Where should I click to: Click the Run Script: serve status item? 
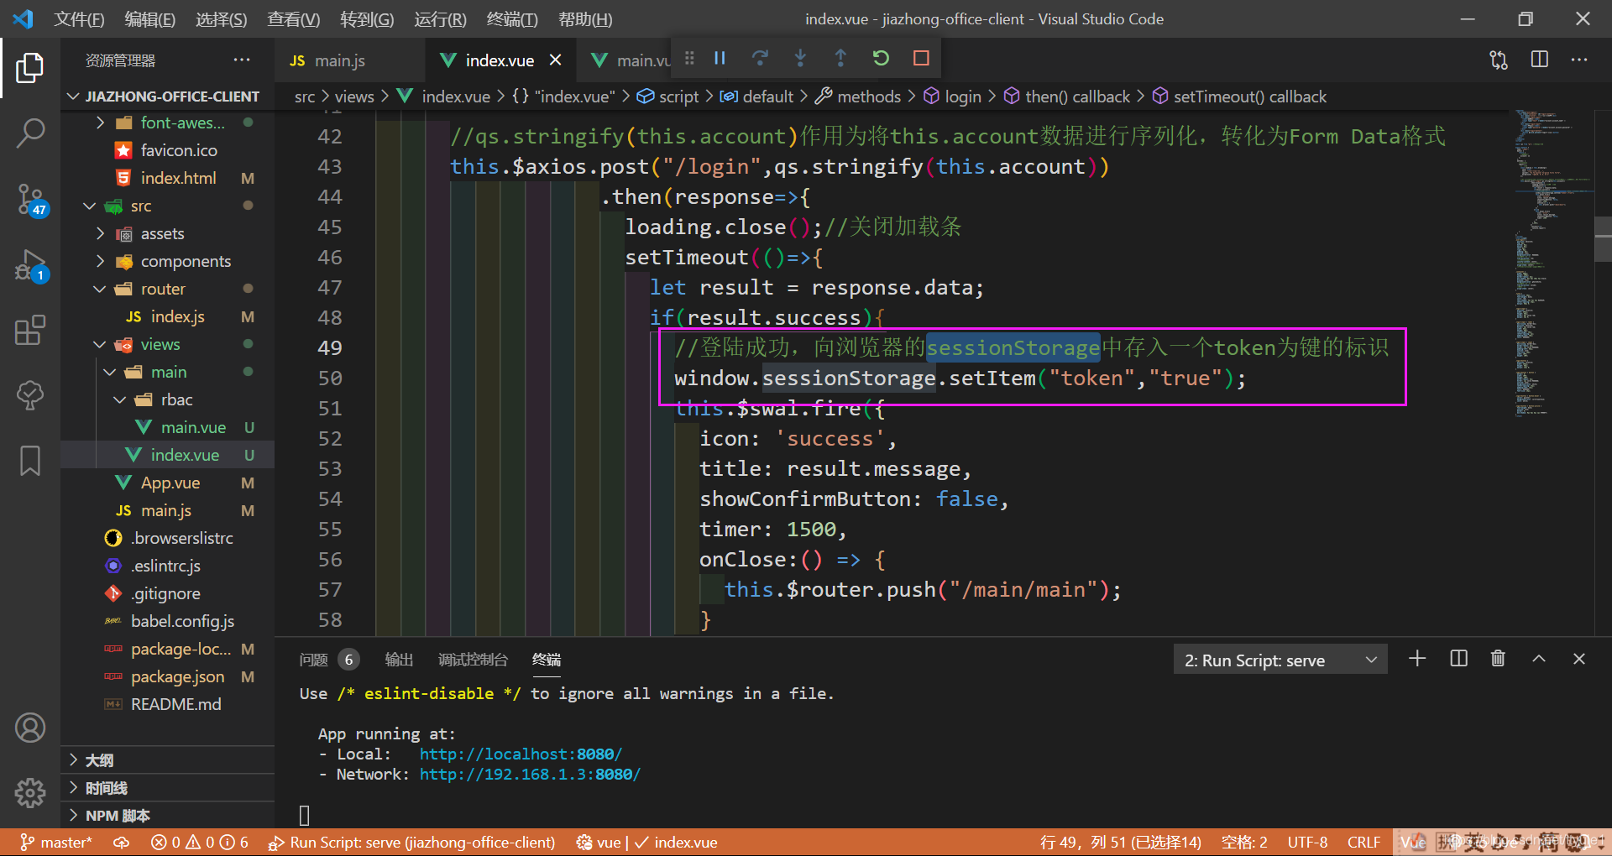411,842
